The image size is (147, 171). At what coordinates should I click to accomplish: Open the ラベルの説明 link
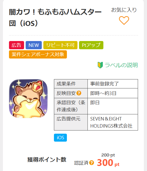(121, 65)
